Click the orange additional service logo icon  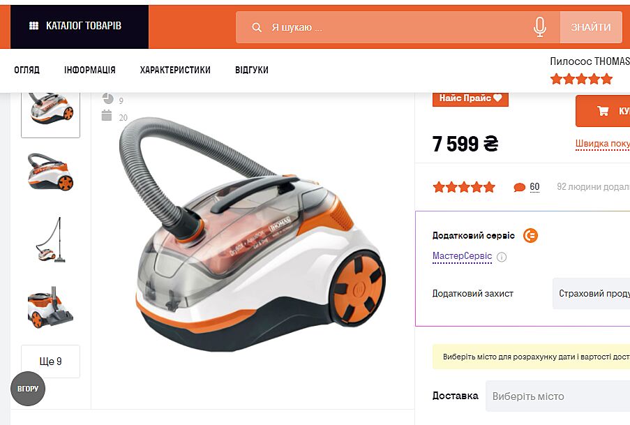[530, 235]
